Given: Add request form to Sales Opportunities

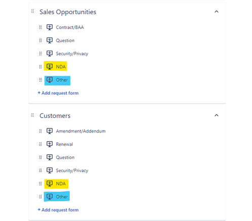Looking at the screenshot, I should 58,93.
